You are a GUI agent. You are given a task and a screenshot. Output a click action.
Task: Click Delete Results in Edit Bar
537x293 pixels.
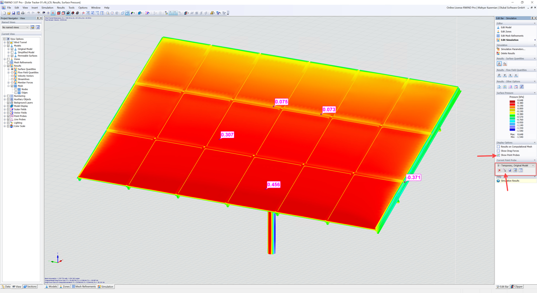point(508,53)
